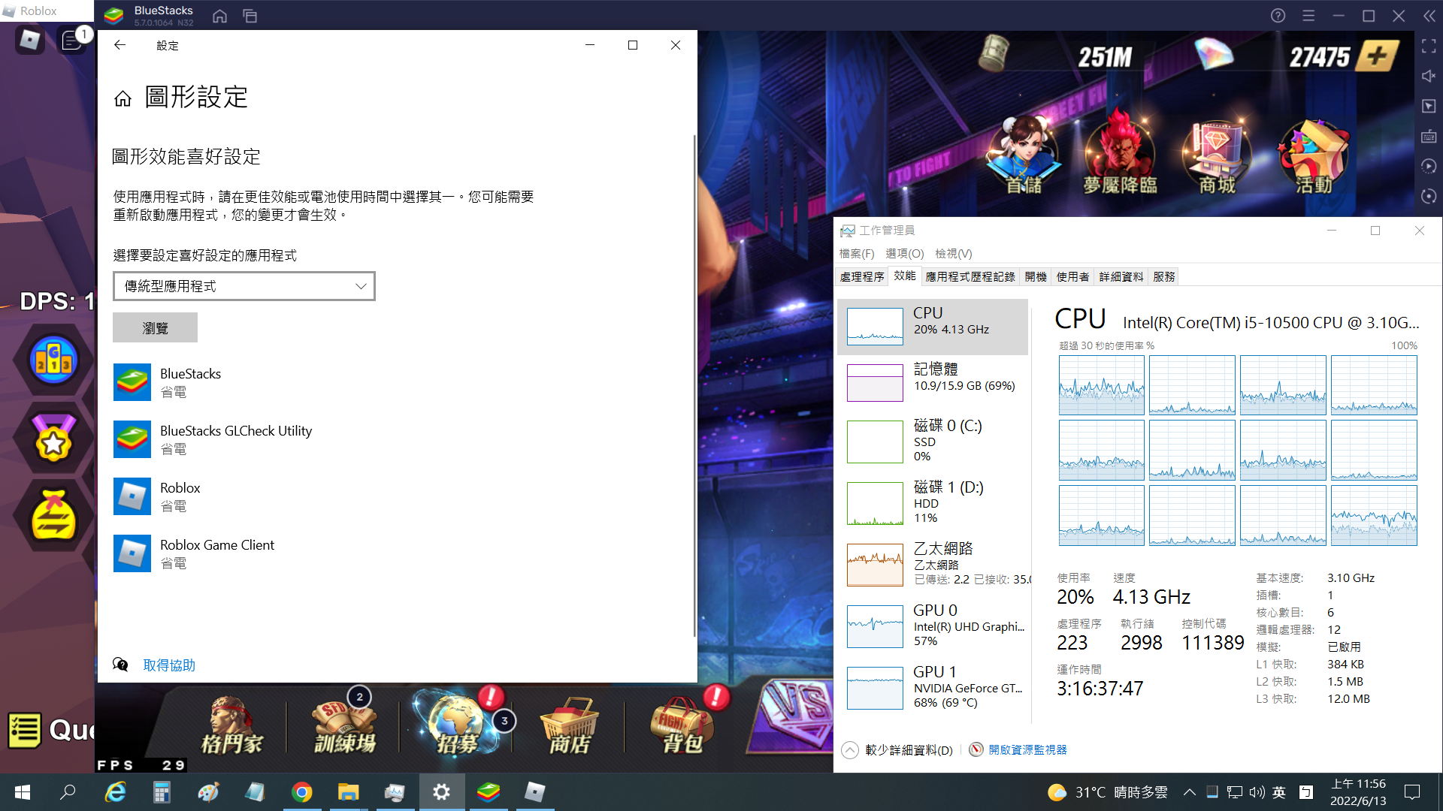Switch to the 服務 tab
Viewport: 1443px width, 811px height.
coord(1164,276)
